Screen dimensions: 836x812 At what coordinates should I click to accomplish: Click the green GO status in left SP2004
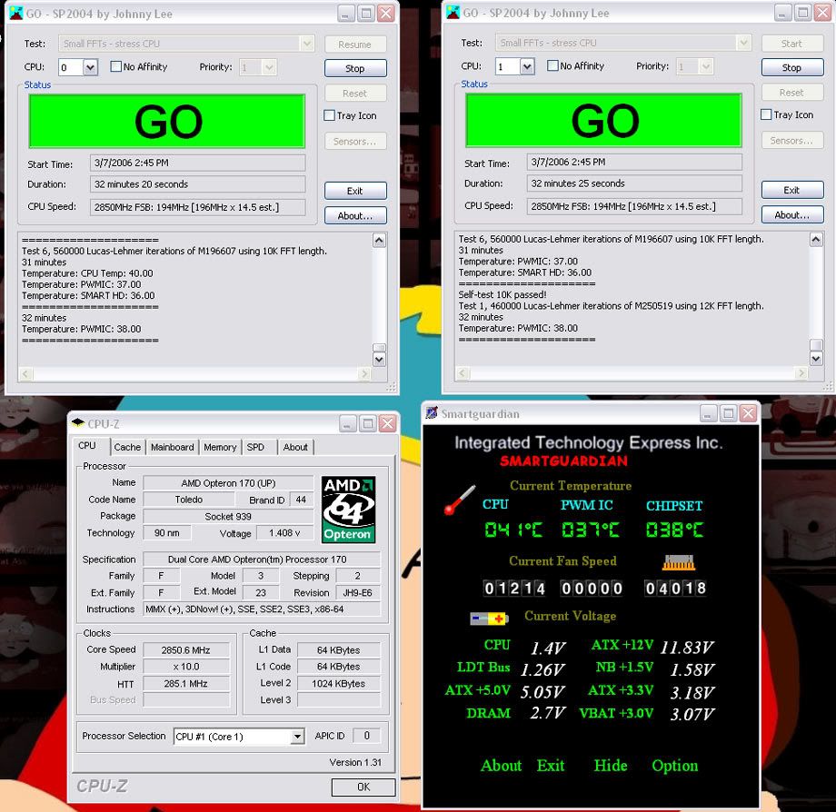tap(167, 122)
